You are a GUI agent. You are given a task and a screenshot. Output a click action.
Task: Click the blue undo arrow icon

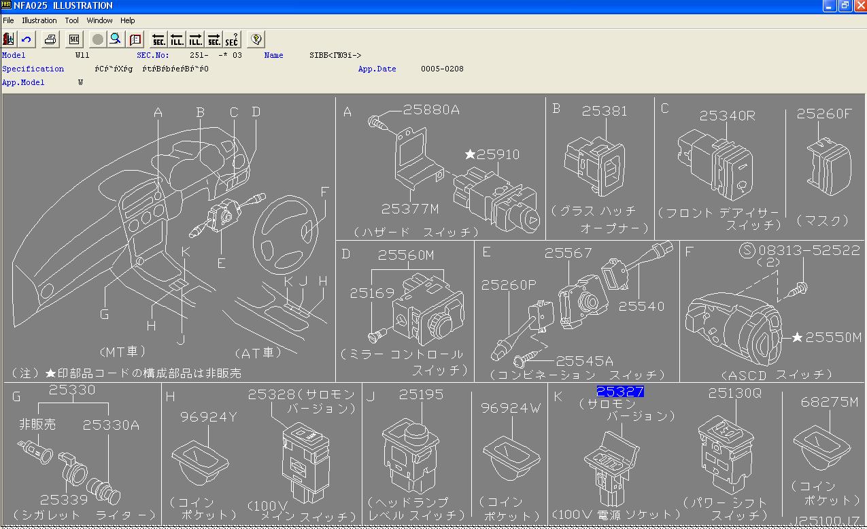click(x=27, y=39)
